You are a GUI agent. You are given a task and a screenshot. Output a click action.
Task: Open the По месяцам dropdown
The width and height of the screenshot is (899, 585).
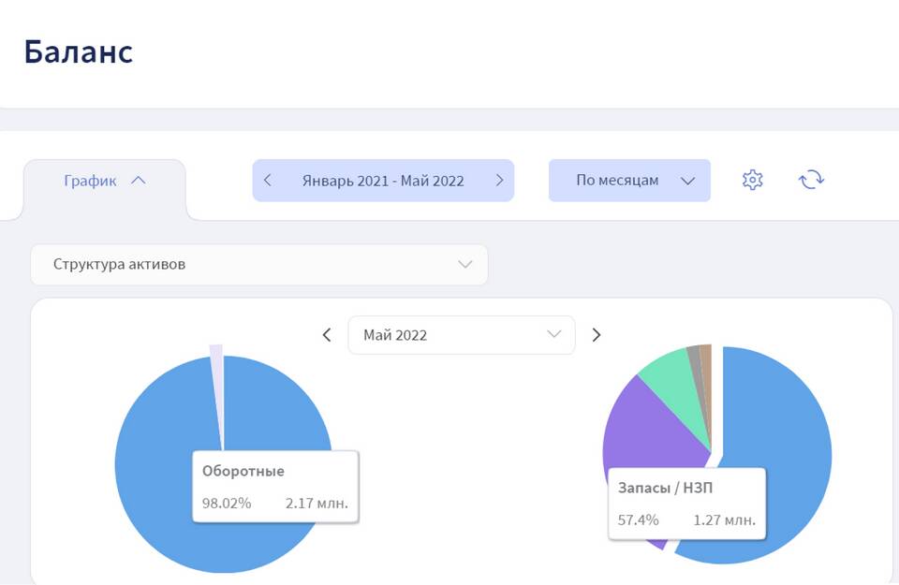[629, 181]
